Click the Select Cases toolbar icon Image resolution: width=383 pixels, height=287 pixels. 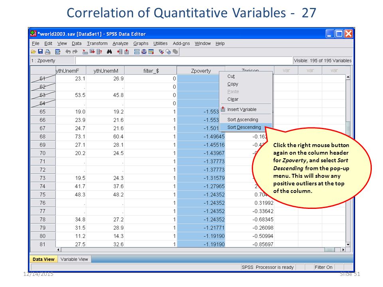[151, 52]
